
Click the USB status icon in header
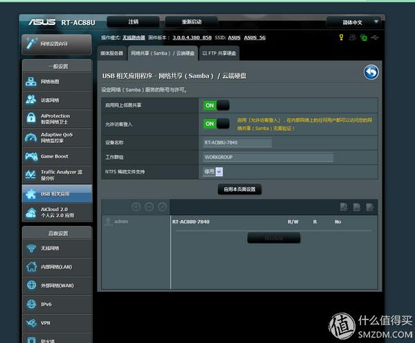point(375,37)
